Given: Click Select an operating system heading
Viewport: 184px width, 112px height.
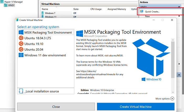Looking at the screenshot, I should pyautogui.click(x=38, y=27).
